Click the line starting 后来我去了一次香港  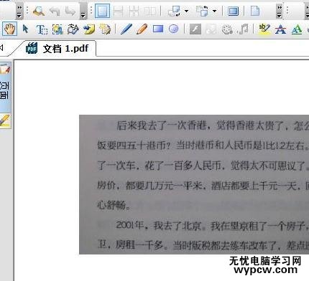click(213, 125)
